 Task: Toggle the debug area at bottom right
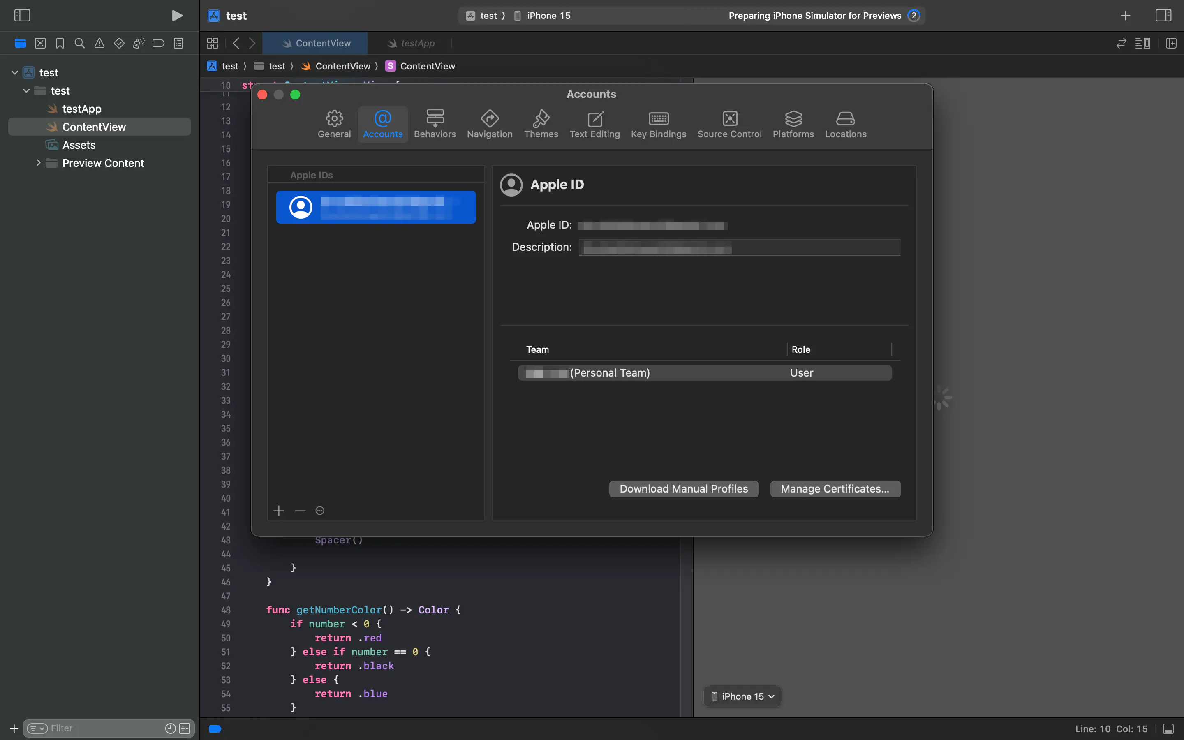pos(1168,729)
